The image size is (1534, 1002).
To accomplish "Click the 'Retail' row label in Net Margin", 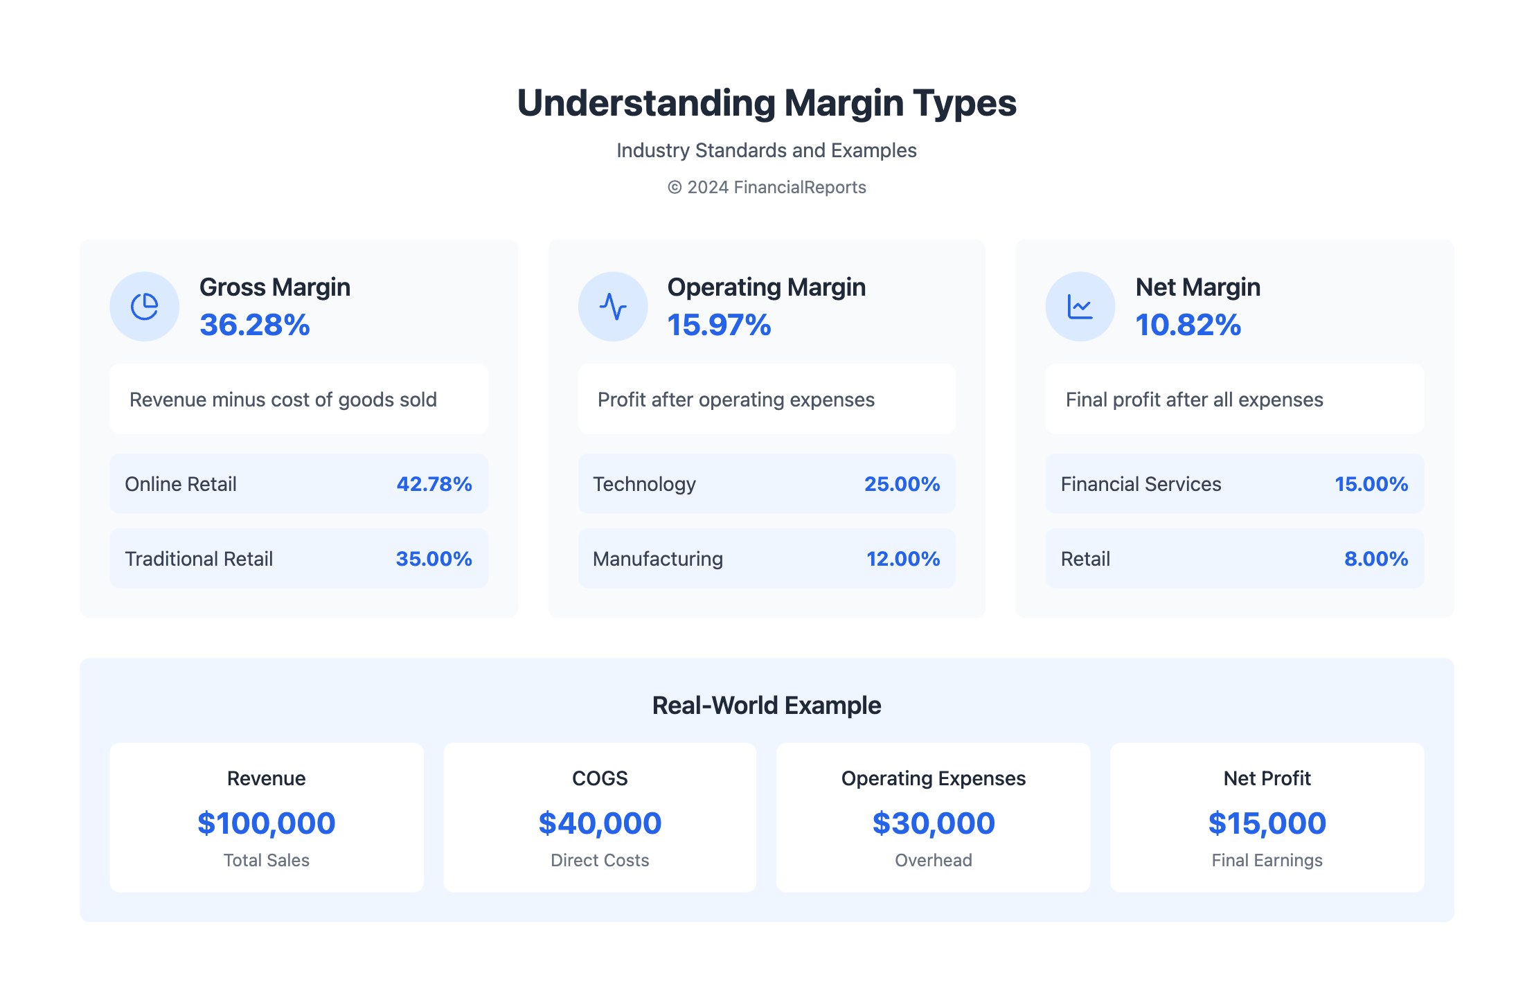I will (x=1086, y=559).
